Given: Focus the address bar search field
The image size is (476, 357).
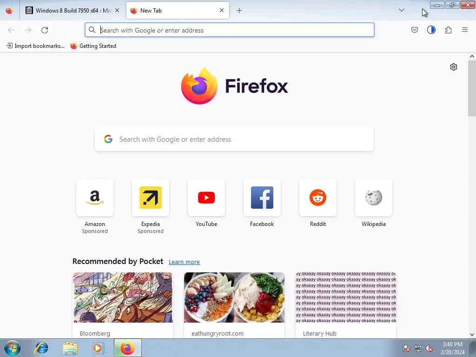Looking at the screenshot, I should (x=230, y=30).
